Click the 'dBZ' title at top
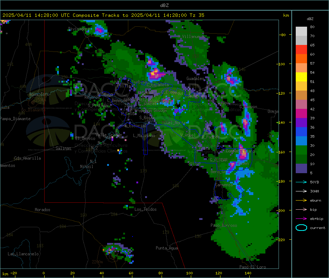329x278 pixels. pos(164,5)
